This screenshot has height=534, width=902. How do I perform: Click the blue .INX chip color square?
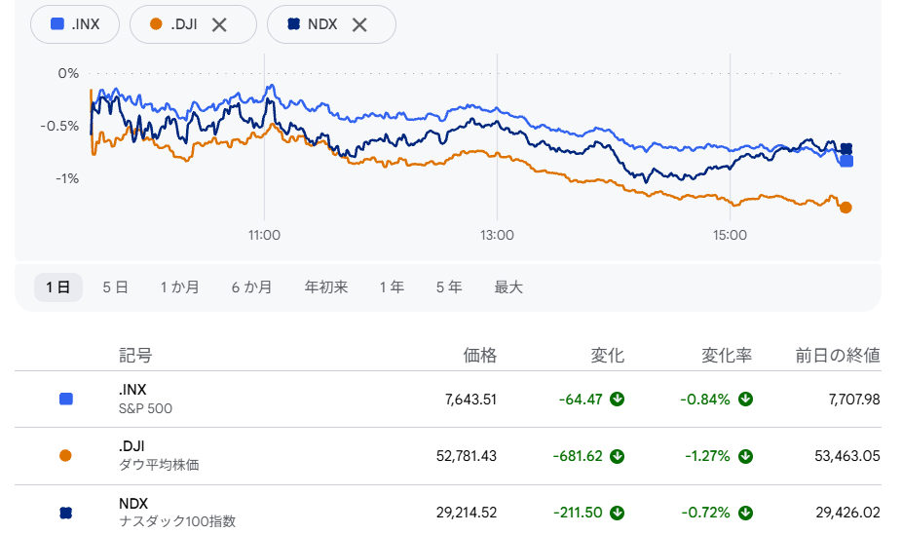[57, 23]
